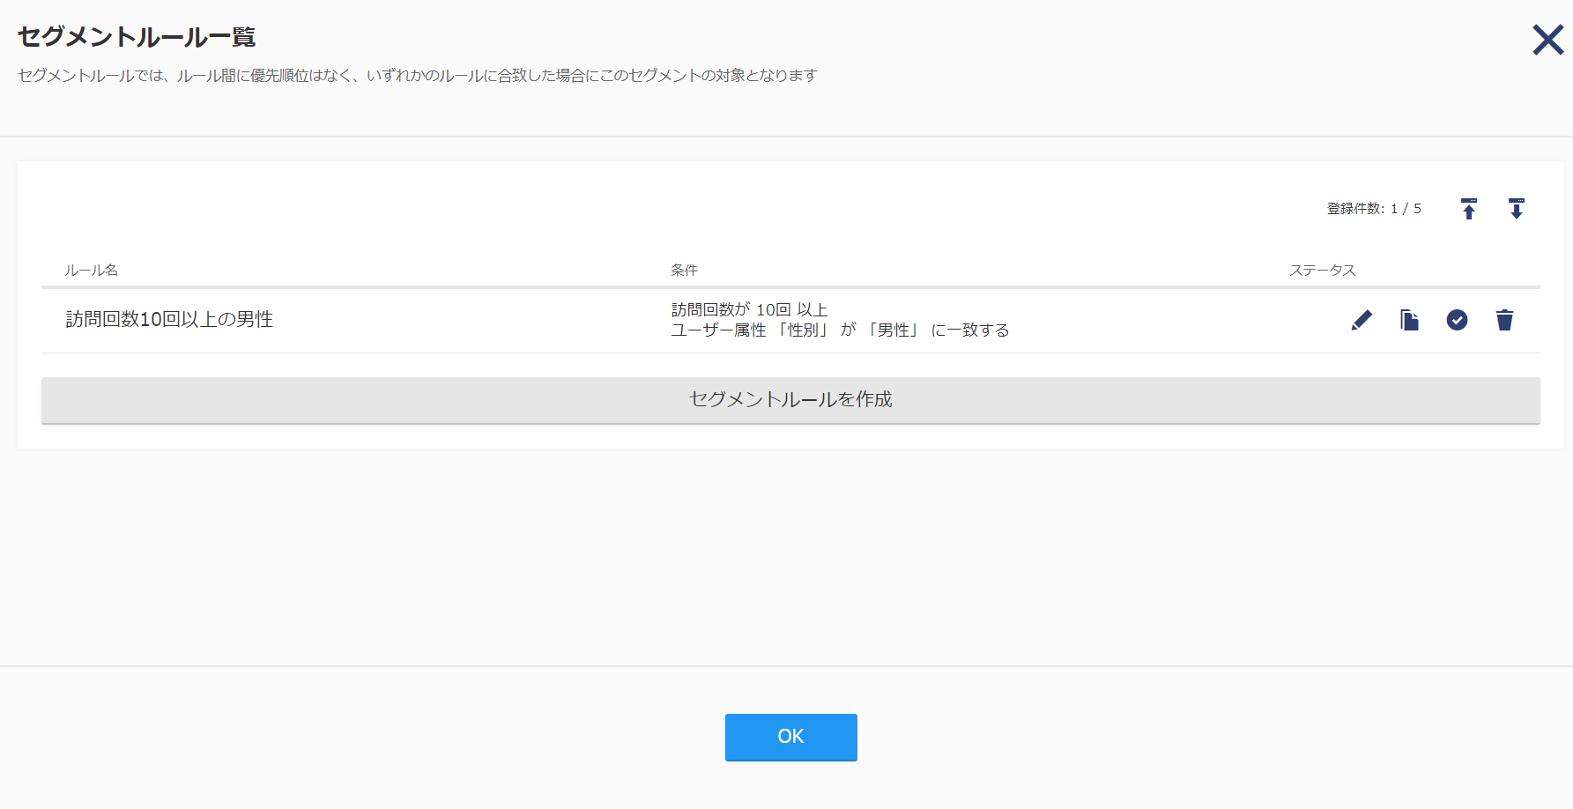Image resolution: width=1573 pixels, height=809 pixels.
Task: Toggle the rule status check icon
Action: (1458, 320)
